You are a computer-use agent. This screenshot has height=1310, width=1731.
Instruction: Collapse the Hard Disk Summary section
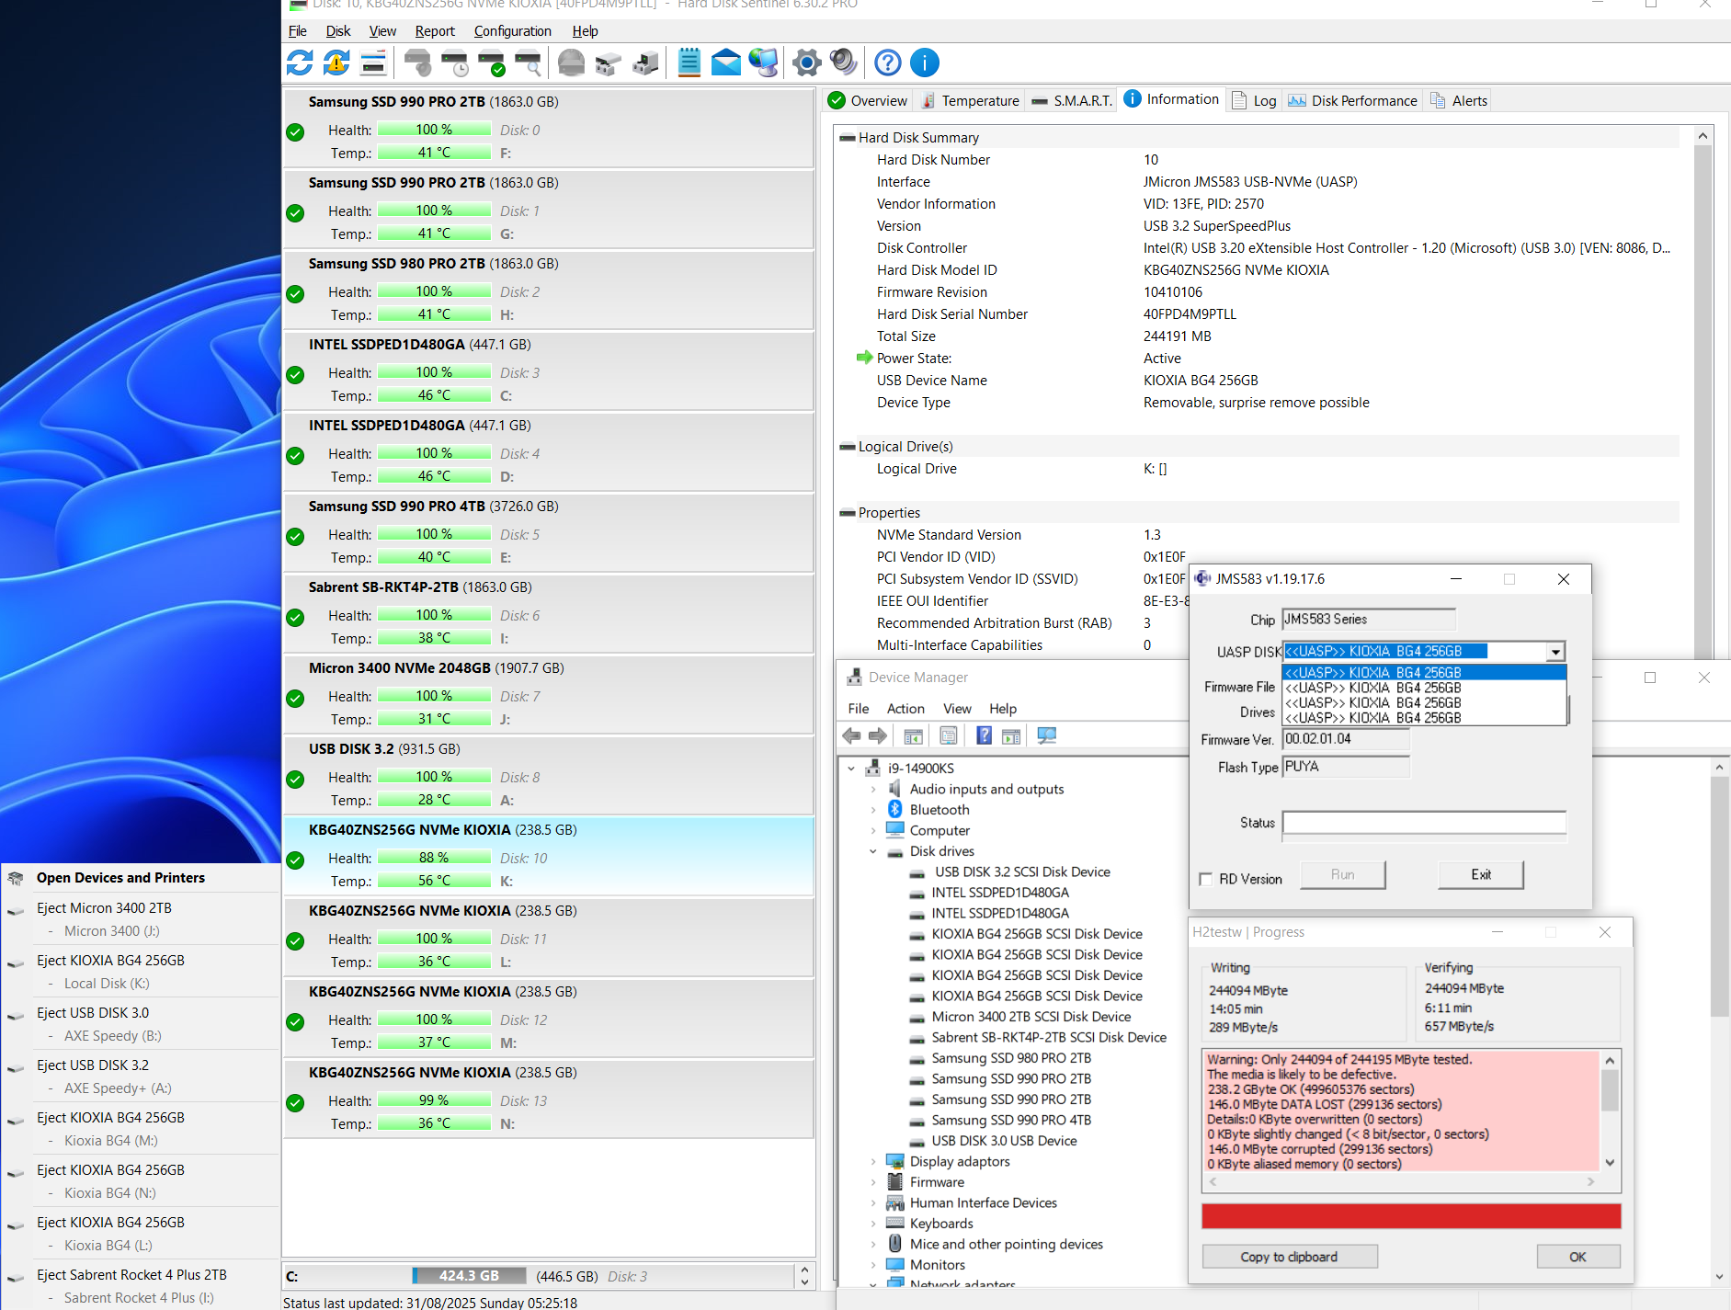pos(848,138)
